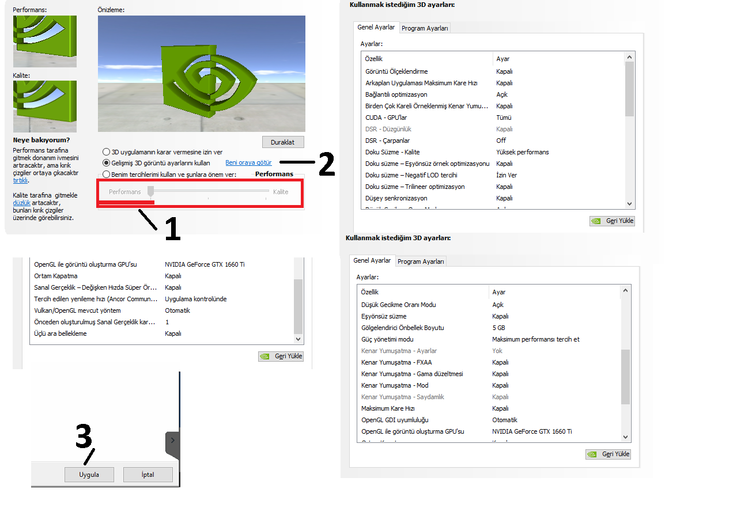Select "Kenar Yumuşatma - Gama düzeltmesi" row

click(x=489, y=374)
